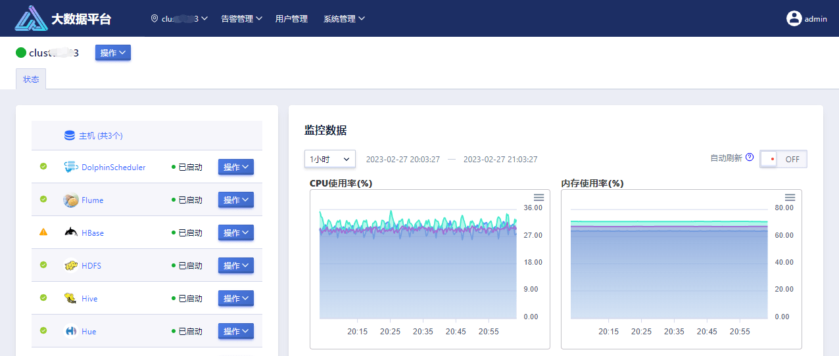The image size is (839, 356).
Task: Open the Hue service link
Action: (89, 332)
